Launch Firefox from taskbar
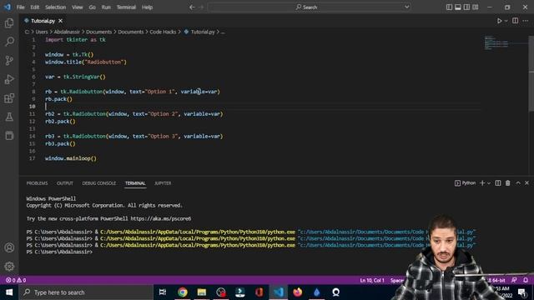This screenshot has width=534, height=300. 297,292
